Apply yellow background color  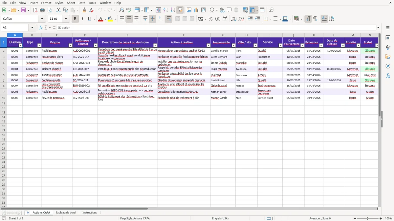110,19
